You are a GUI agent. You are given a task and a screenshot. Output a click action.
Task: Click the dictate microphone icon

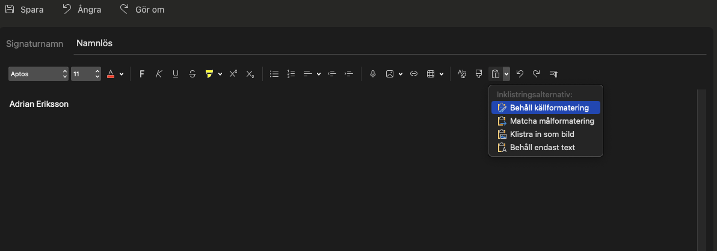click(373, 74)
